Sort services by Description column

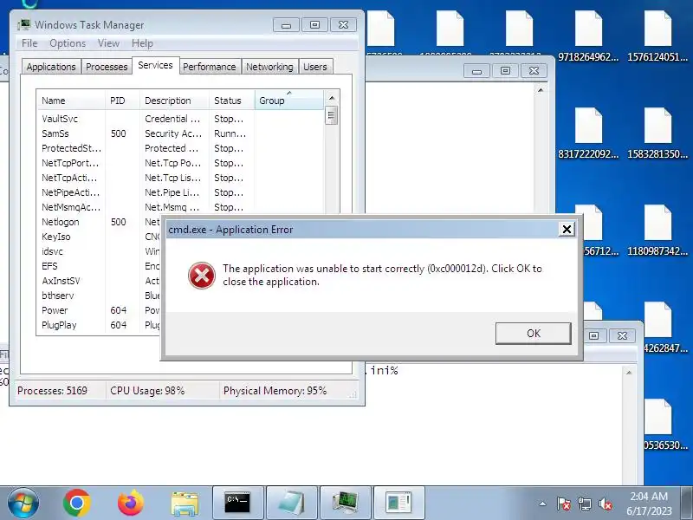coord(175,101)
